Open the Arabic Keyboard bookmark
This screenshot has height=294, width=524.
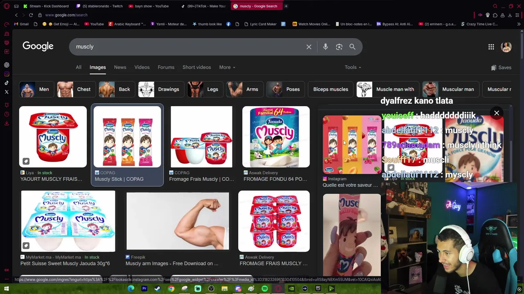[x=127, y=24]
